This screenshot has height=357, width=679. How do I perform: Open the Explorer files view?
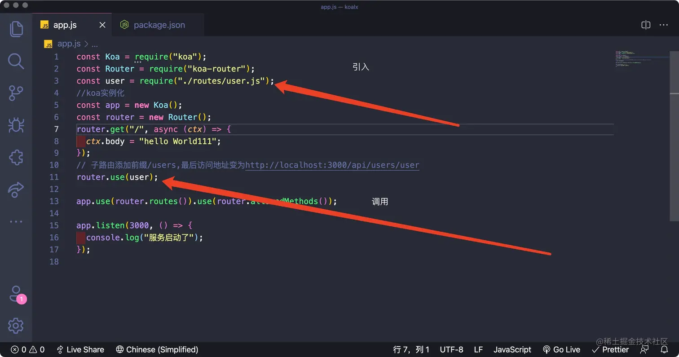click(16, 29)
